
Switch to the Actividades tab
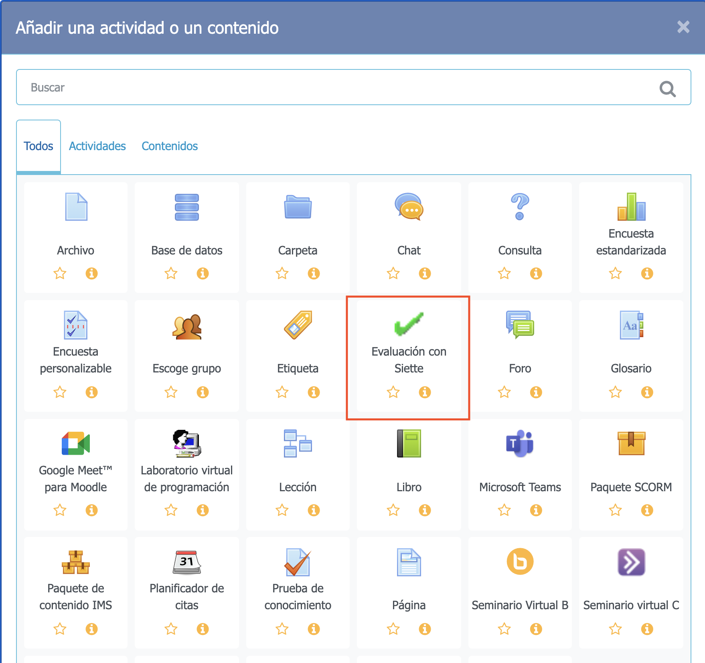coord(97,146)
